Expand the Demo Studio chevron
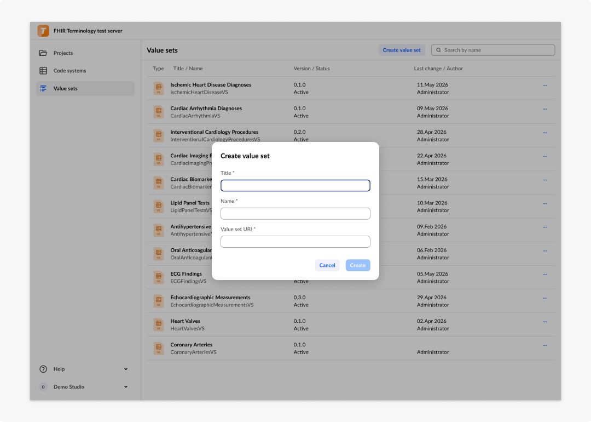The image size is (591, 422). click(126, 387)
